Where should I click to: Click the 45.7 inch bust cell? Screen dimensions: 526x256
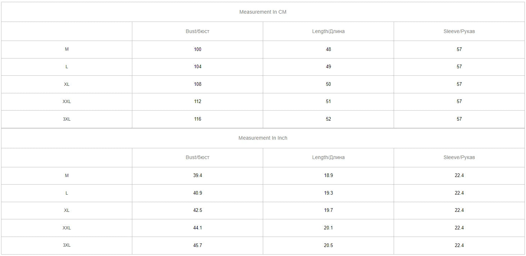(x=197, y=245)
